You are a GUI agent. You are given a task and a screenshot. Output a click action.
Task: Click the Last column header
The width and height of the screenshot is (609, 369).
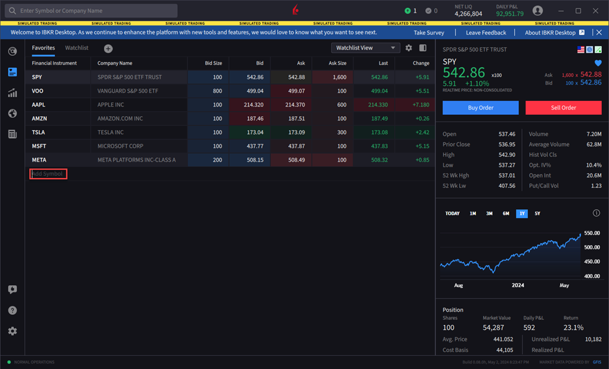point(383,63)
